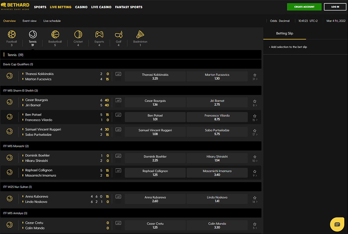The image size is (348, 234).
Task: Open the Football sport category icon
Action: point(11,35)
